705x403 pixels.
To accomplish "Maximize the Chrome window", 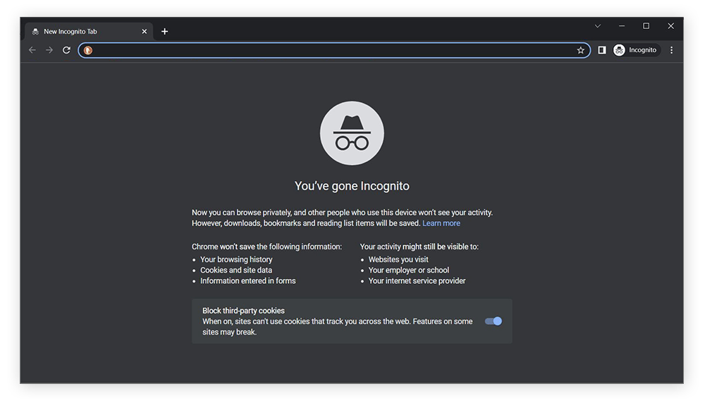I will pos(646,26).
